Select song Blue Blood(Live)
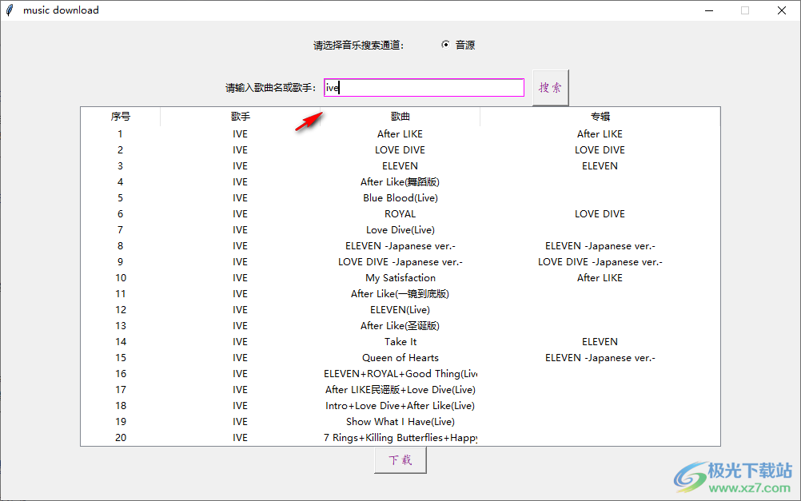801x501 pixels. 400,198
